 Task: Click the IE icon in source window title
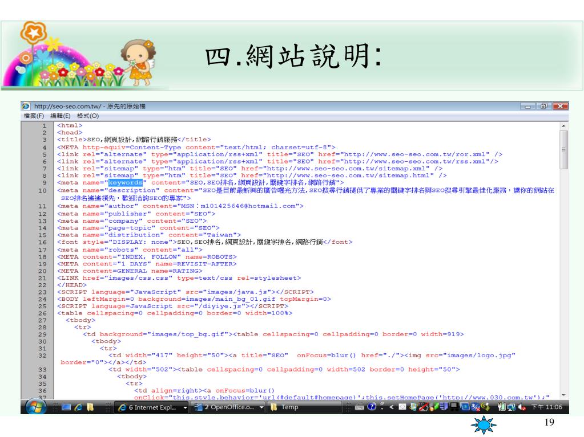point(26,106)
